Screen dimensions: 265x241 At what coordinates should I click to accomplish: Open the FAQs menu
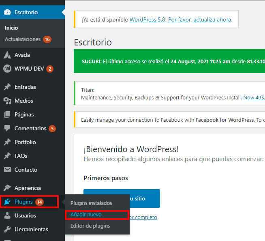click(x=32, y=156)
